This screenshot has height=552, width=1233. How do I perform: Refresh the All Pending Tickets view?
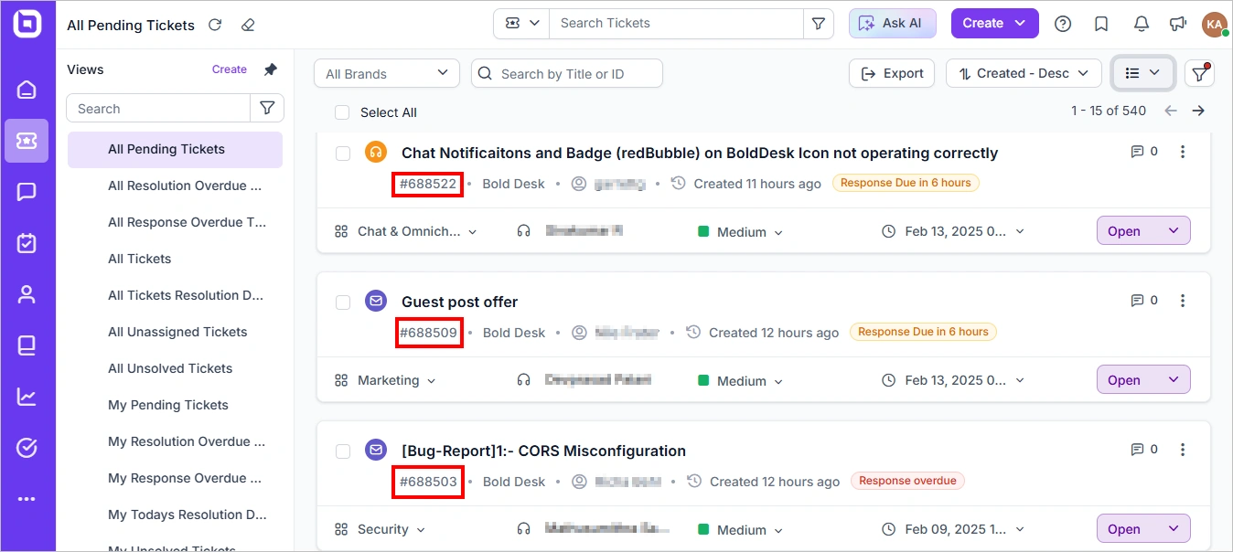pos(215,25)
